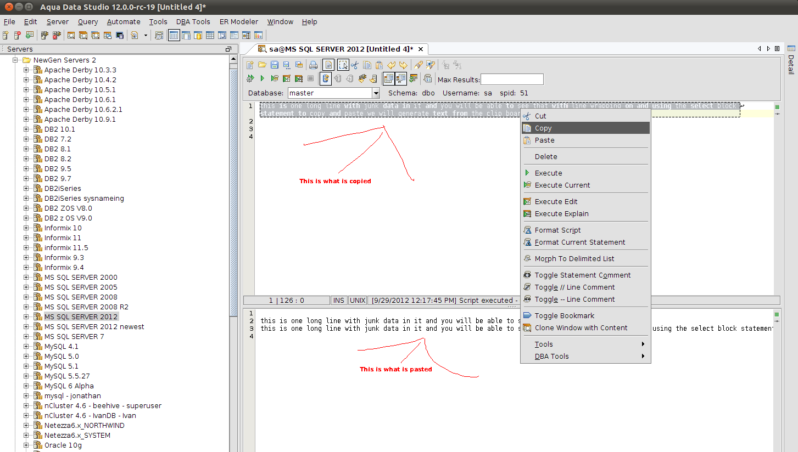The height and width of the screenshot is (452, 798).
Task: Click the Register Server icon in main toolbar
Action: click(5, 36)
